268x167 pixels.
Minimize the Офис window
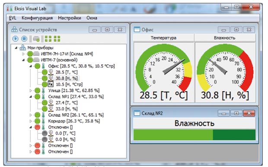[224, 30]
